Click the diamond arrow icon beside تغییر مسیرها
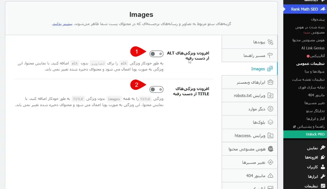Image resolution: width=327 pixels, height=189 pixels. (270, 162)
